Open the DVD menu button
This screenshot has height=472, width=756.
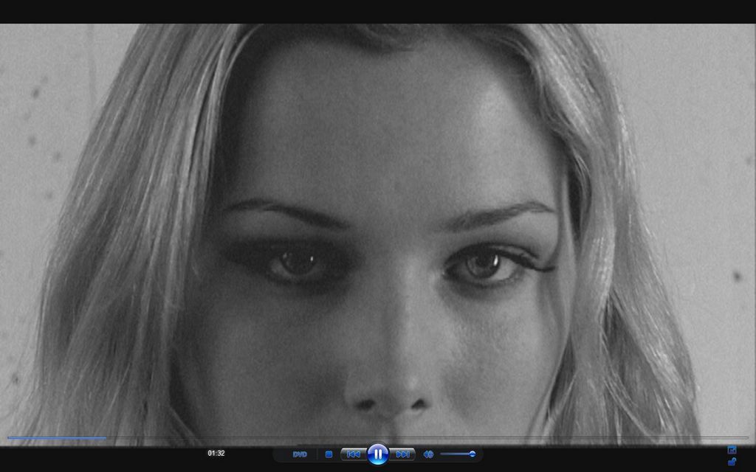300,454
